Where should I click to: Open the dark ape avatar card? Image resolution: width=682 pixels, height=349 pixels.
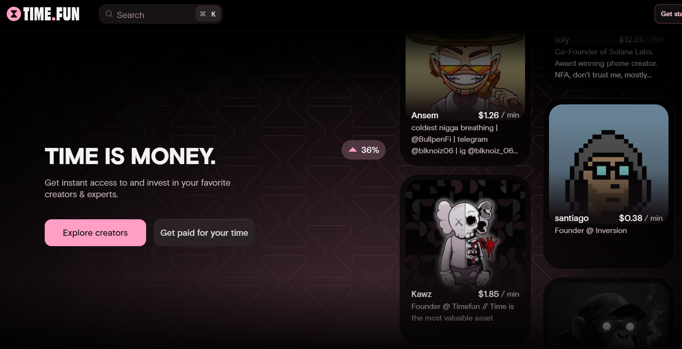click(x=608, y=314)
